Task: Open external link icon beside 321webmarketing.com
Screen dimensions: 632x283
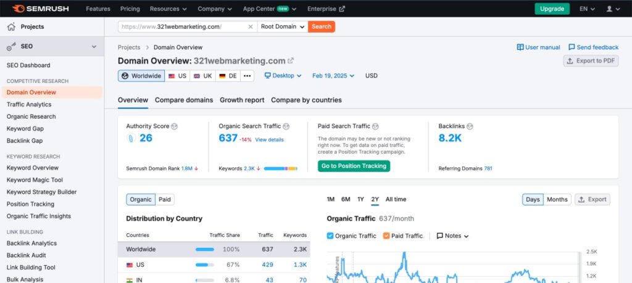Action: pyautogui.click(x=291, y=61)
